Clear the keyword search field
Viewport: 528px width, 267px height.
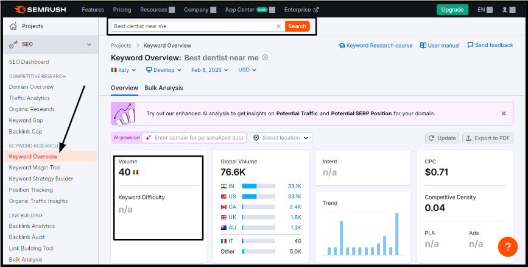278,26
